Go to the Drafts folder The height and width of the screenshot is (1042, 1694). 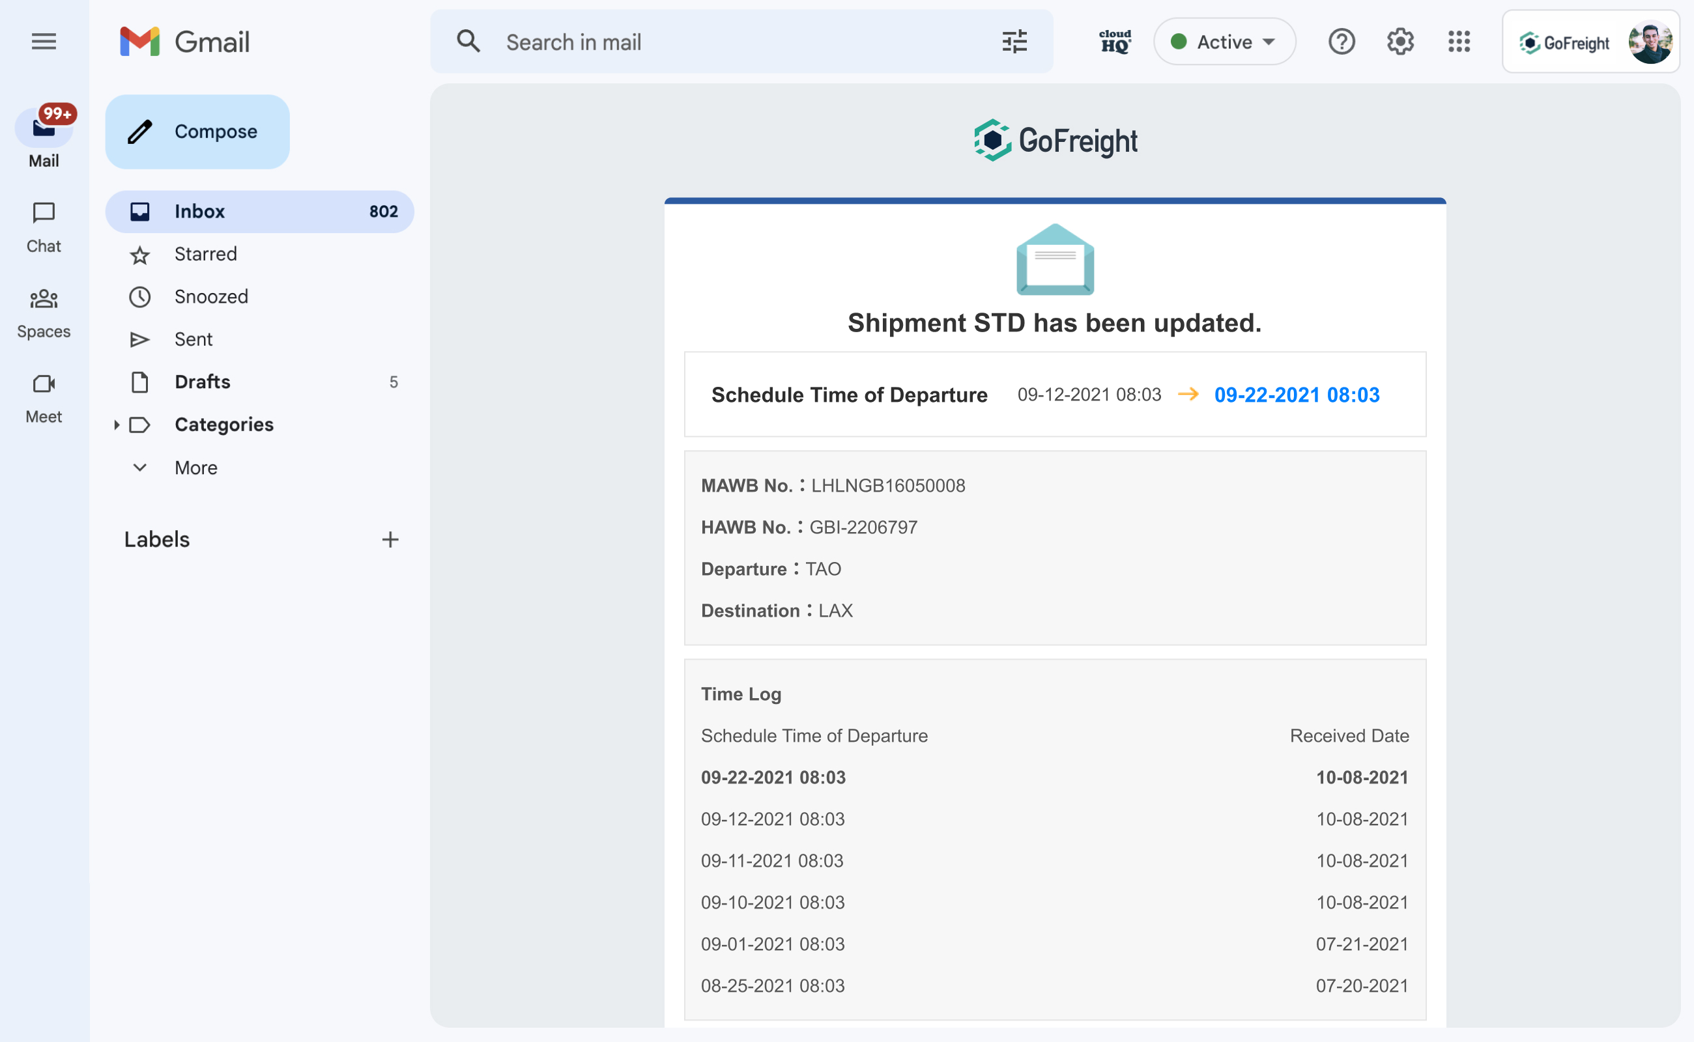click(x=202, y=382)
